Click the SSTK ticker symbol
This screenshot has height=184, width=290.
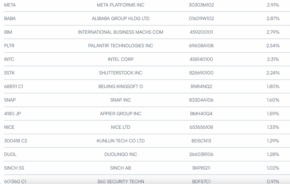9,73
